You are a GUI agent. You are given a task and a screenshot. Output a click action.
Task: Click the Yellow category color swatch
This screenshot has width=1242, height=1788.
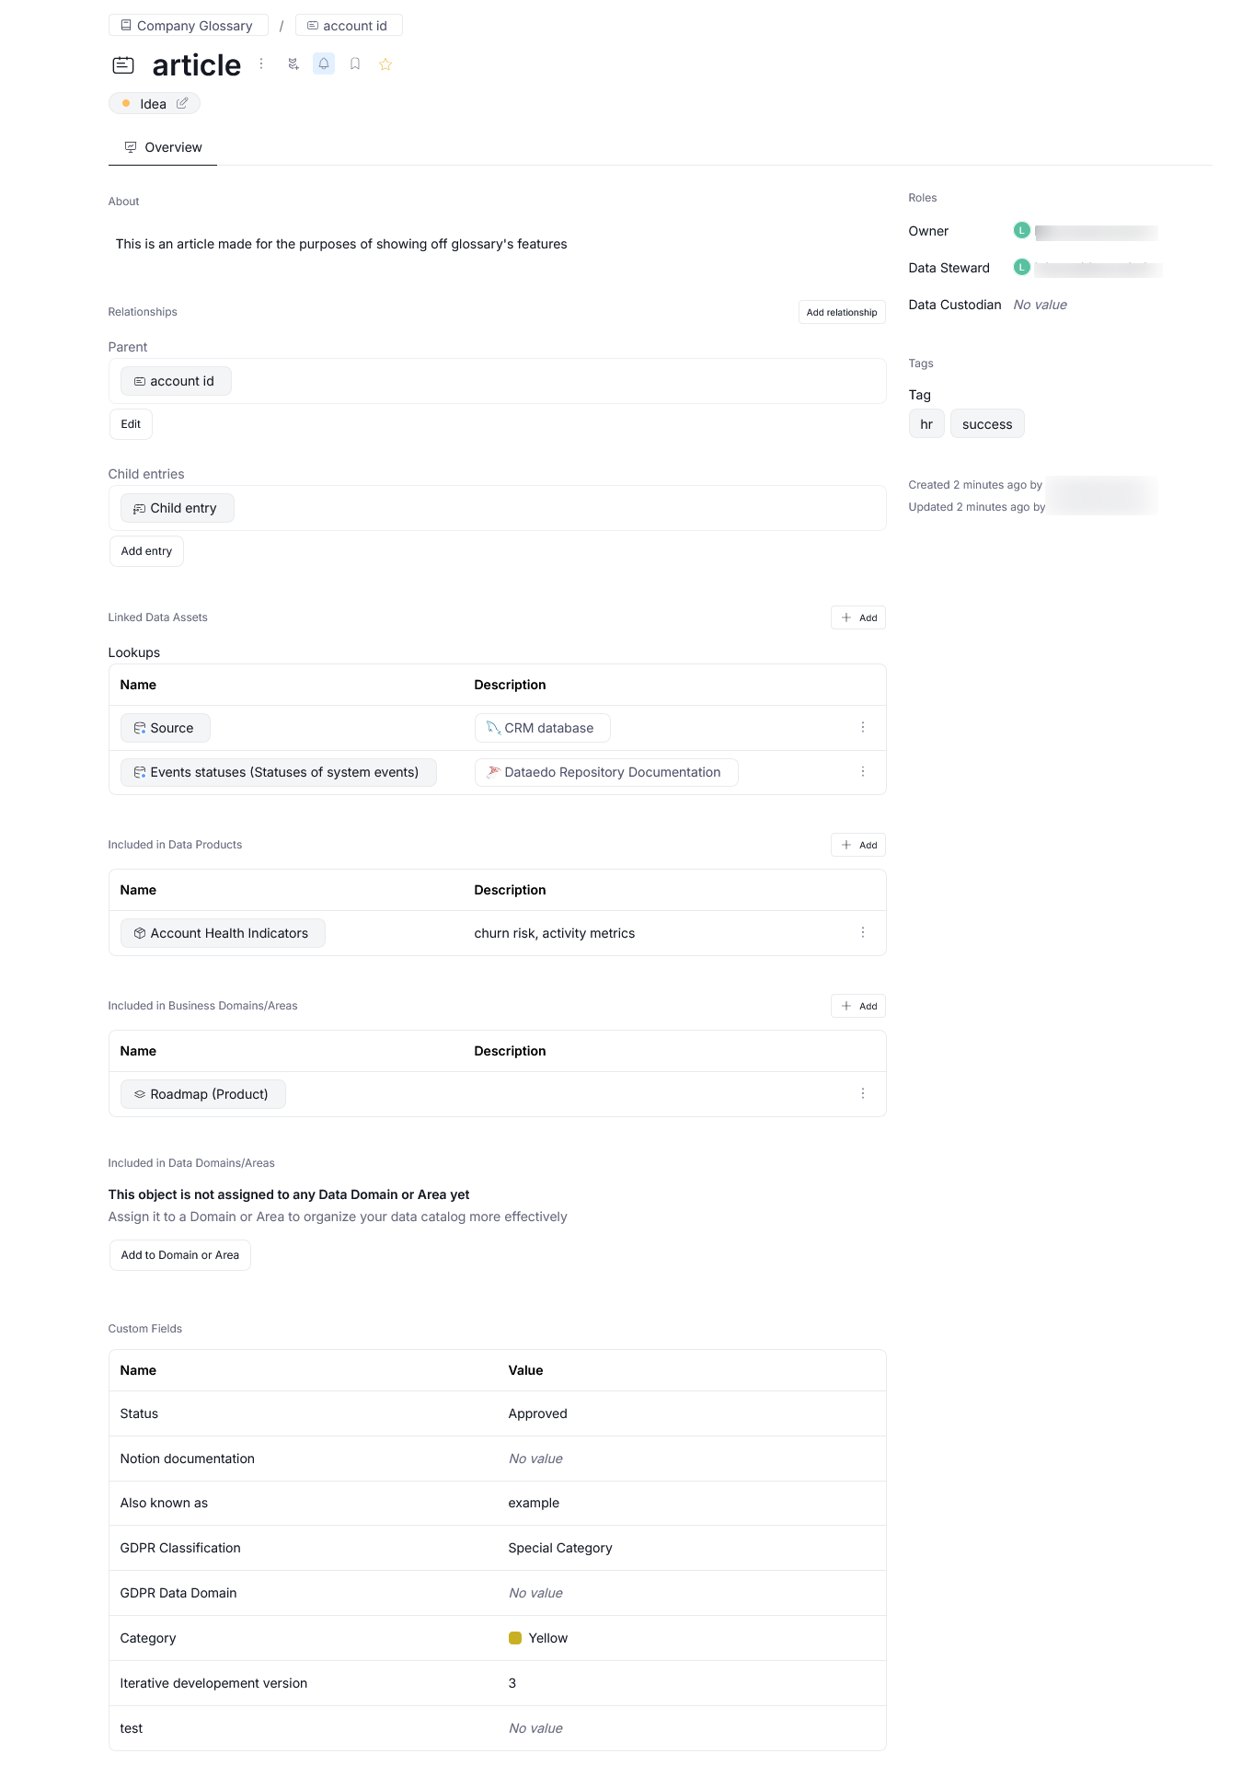(x=515, y=1638)
